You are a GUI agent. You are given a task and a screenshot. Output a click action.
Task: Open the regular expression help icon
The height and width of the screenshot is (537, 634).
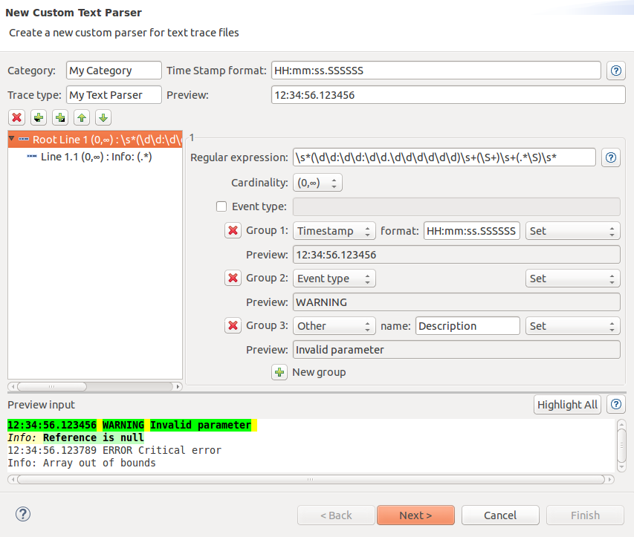pos(611,157)
